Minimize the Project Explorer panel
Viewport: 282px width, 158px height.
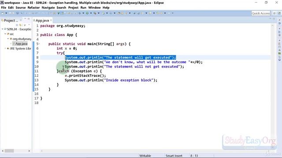click(25, 18)
